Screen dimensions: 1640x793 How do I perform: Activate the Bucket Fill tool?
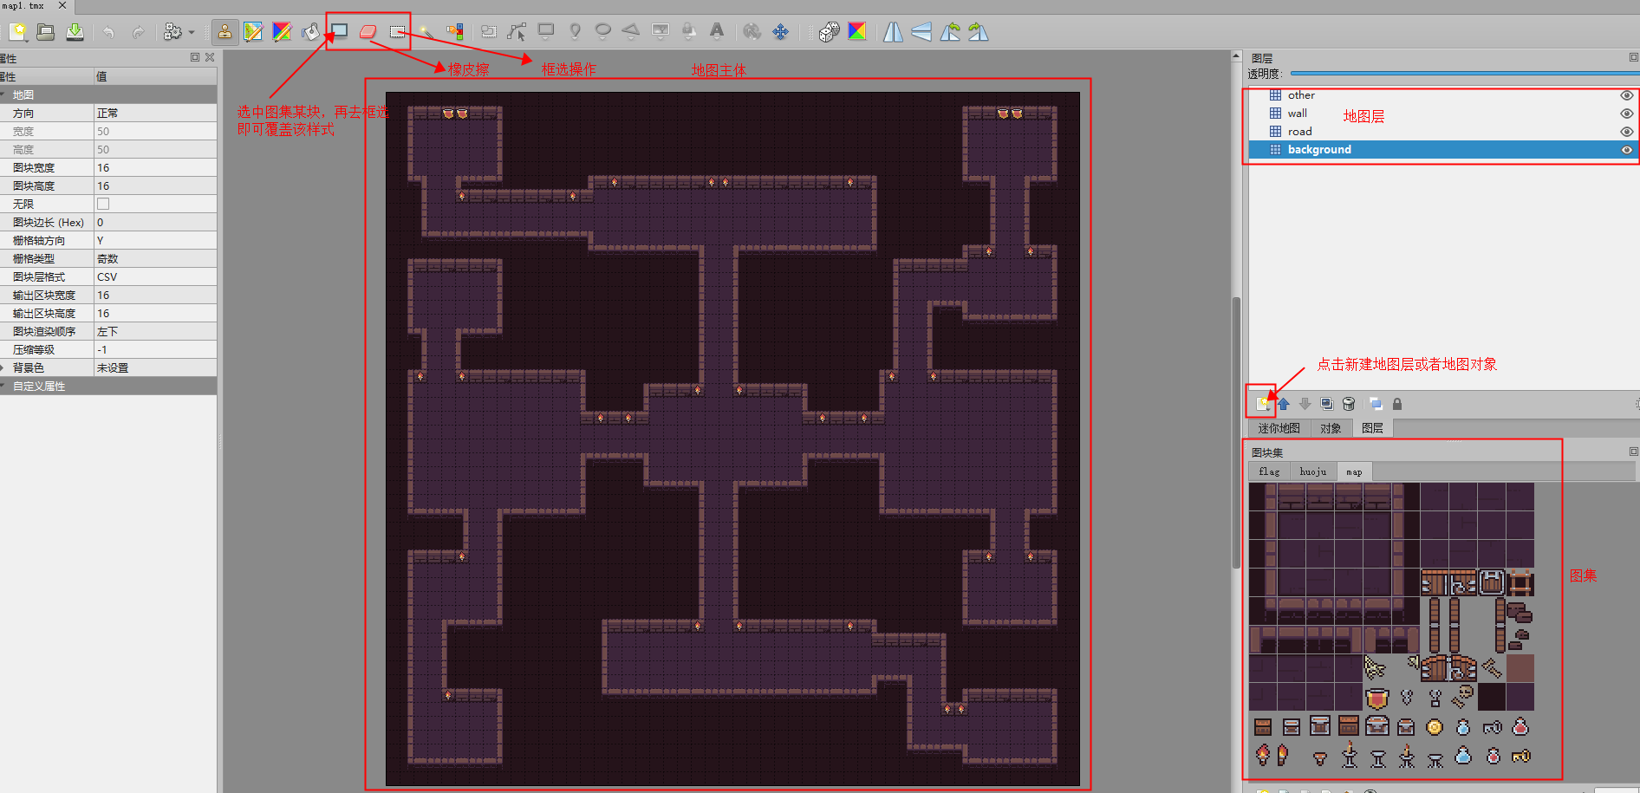pyautogui.click(x=310, y=32)
